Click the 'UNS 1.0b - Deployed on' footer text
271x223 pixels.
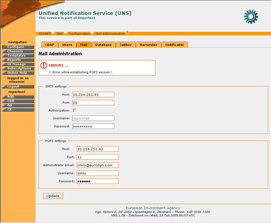153,215
